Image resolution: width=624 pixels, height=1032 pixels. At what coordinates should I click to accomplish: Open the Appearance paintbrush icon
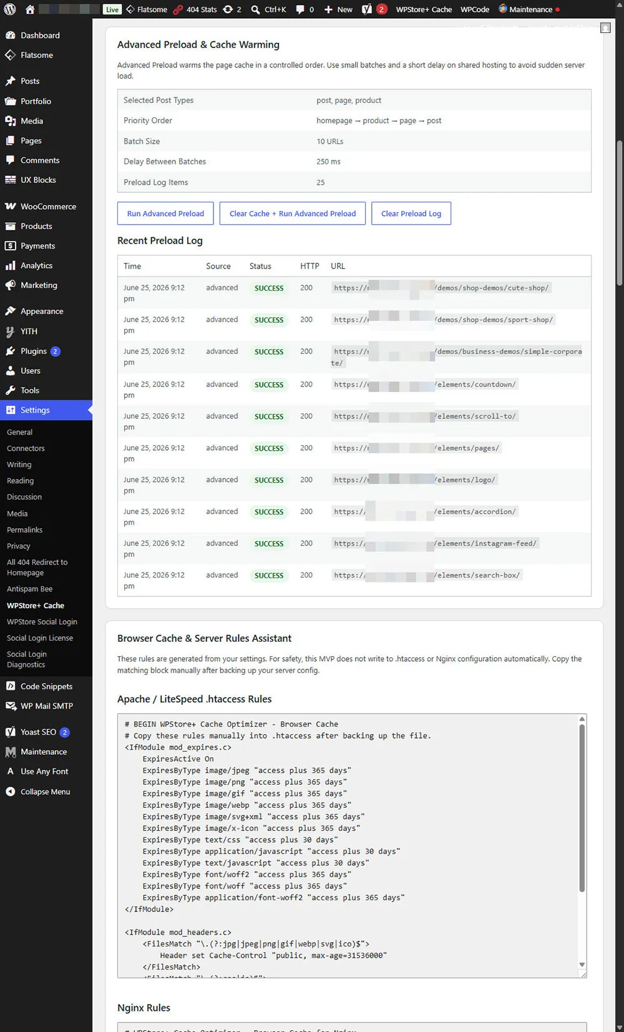[x=10, y=311]
